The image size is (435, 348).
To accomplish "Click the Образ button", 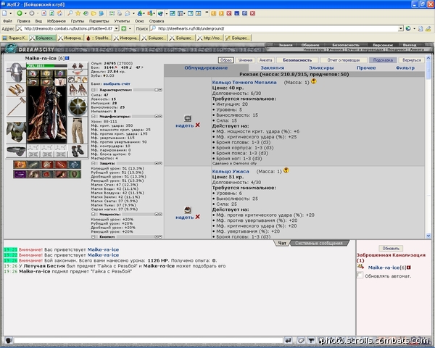I will (x=225, y=60).
